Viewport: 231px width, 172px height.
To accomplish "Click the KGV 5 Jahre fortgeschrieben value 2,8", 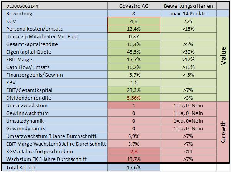I will point(134,151).
